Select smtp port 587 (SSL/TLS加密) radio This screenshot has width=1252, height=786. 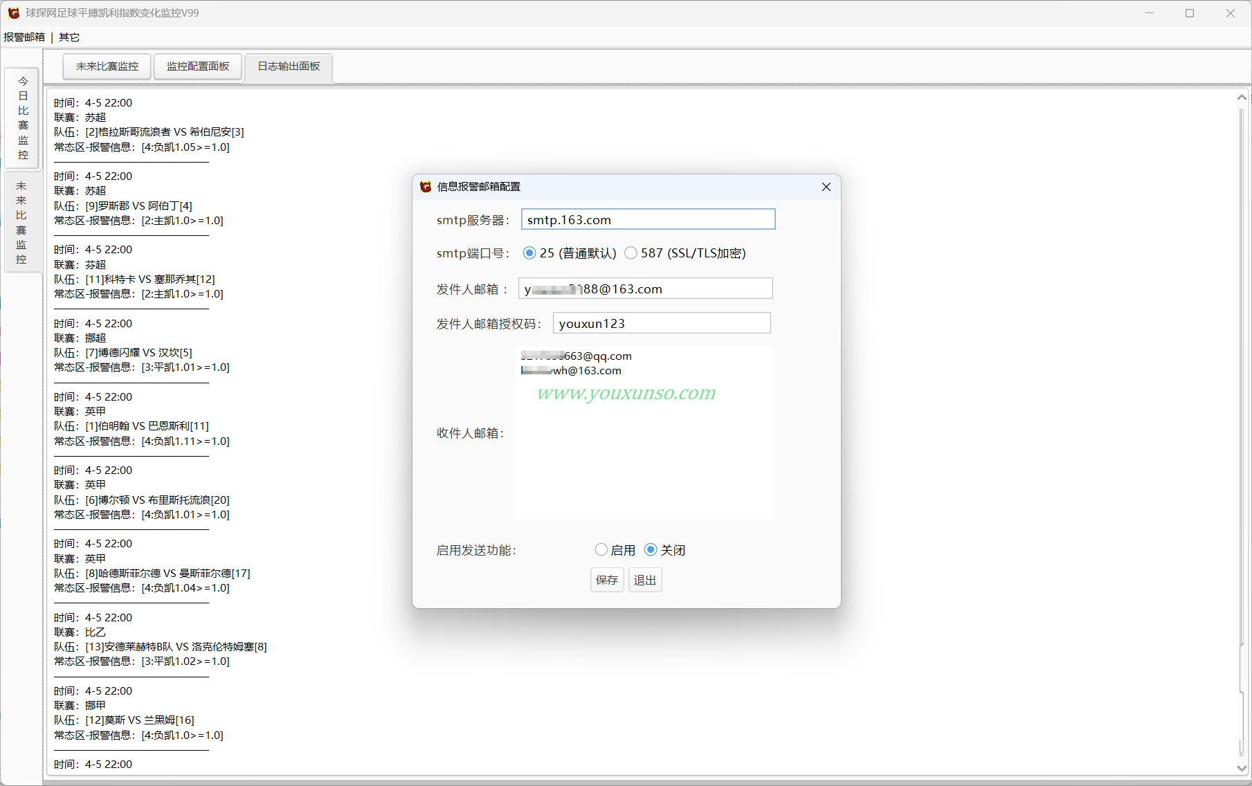click(x=630, y=253)
